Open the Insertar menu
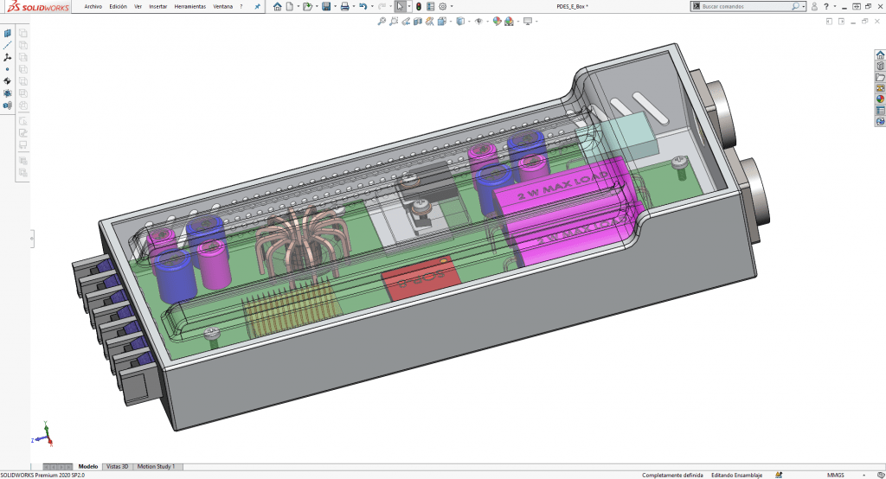Screen dimensions: 886x479 157,7
